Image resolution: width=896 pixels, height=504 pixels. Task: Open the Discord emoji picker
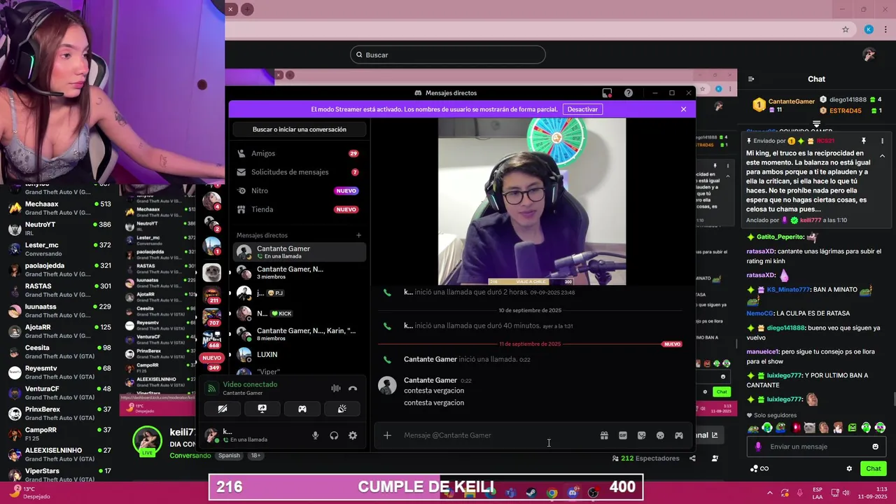pos(660,435)
